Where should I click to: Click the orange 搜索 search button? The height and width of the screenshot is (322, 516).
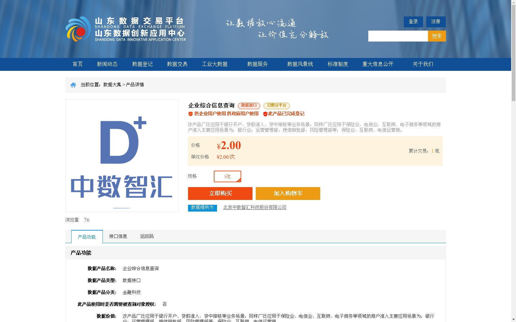(x=437, y=36)
